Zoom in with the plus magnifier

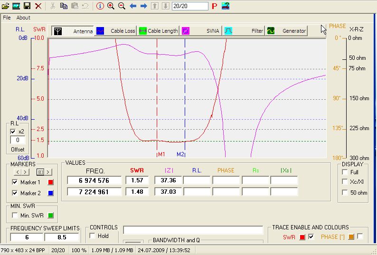(111, 6)
